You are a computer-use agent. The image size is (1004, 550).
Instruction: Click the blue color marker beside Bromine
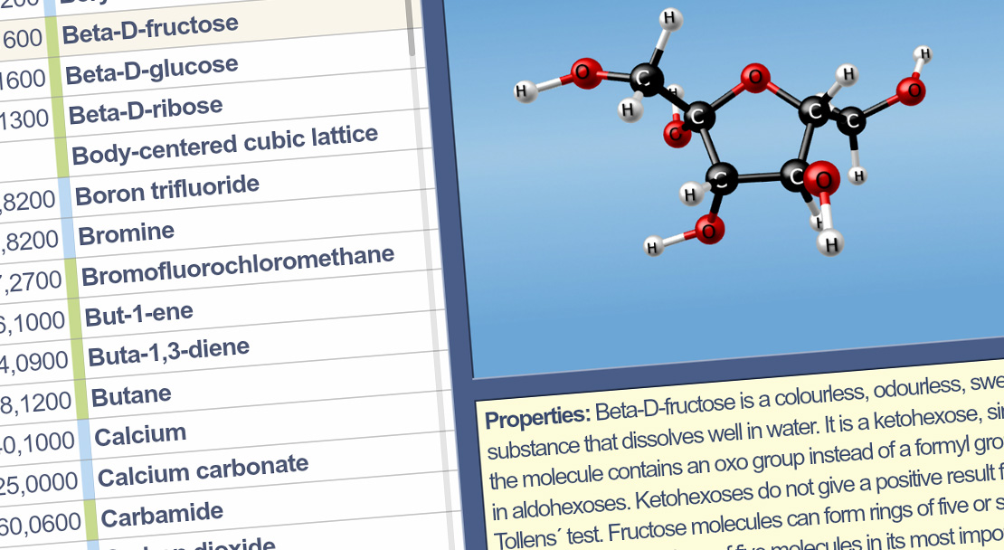(70, 237)
